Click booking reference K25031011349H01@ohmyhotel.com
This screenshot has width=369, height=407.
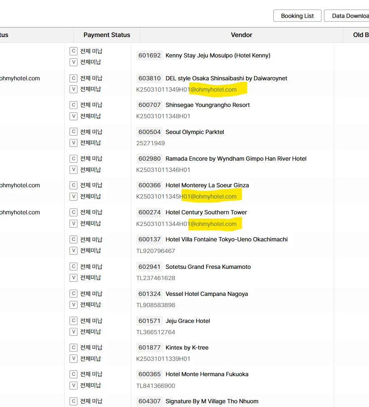click(x=186, y=89)
